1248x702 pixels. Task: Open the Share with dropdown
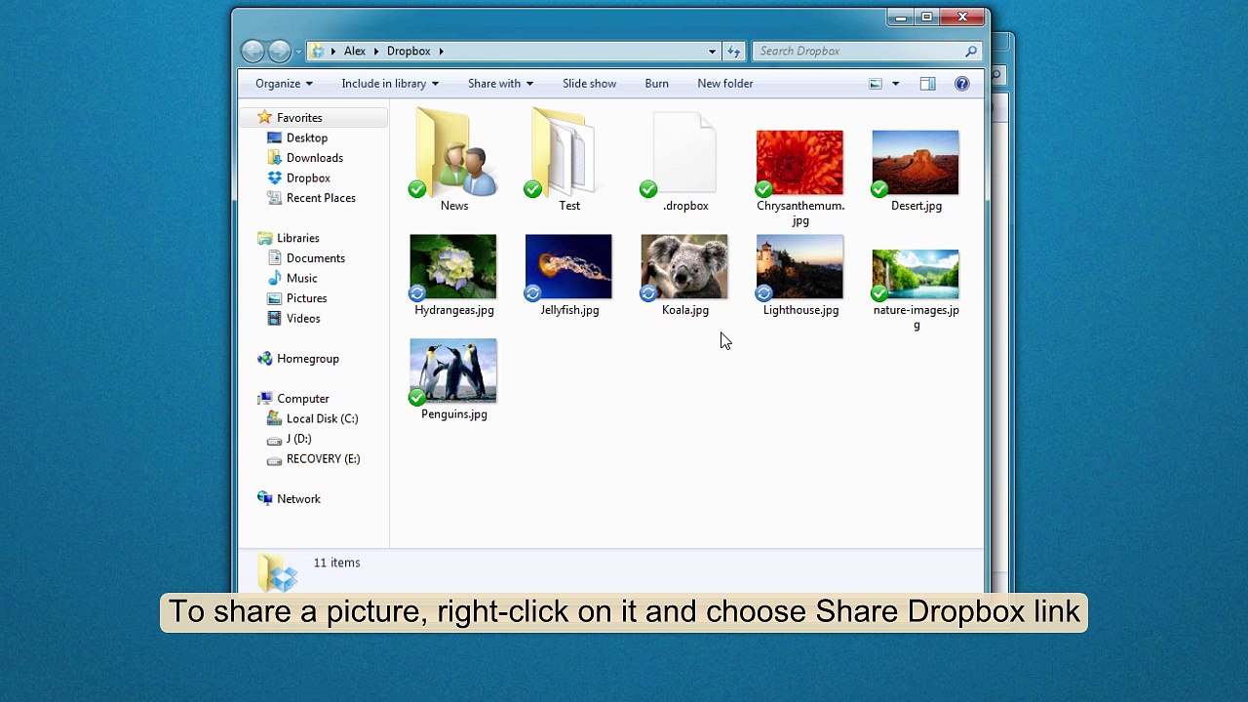point(500,84)
